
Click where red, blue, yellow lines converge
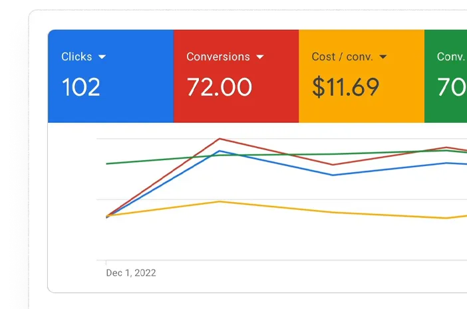pos(107,216)
